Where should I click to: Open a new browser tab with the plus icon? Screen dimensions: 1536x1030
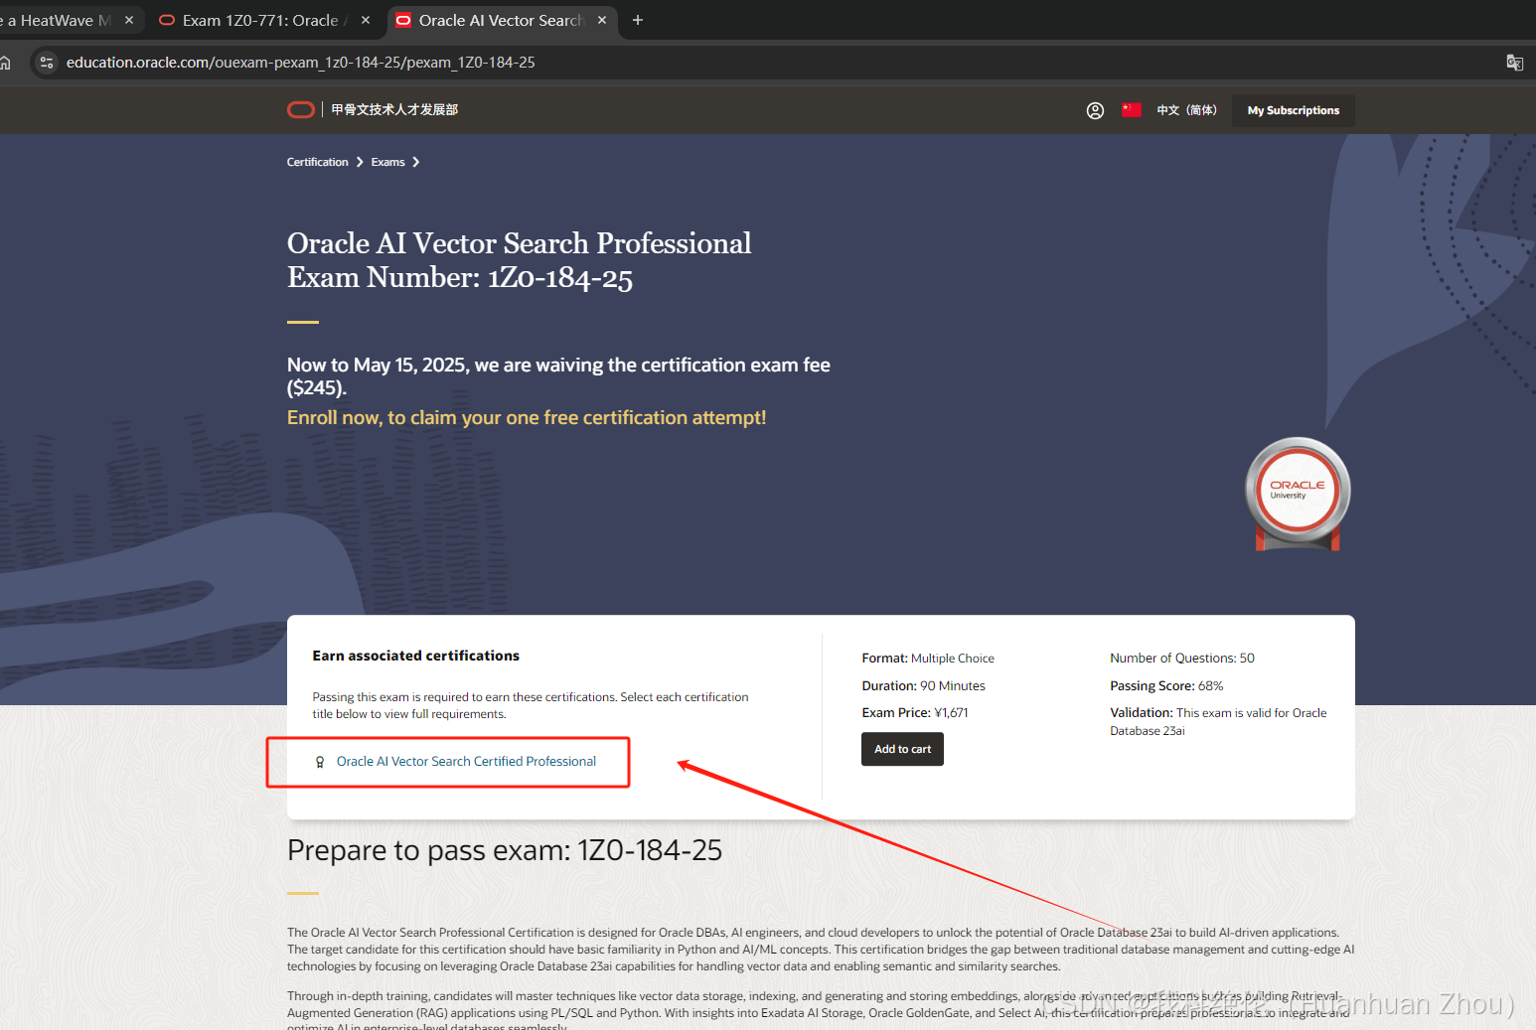click(x=638, y=20)
